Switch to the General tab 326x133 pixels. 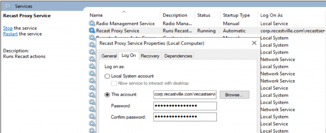point(109,56)
